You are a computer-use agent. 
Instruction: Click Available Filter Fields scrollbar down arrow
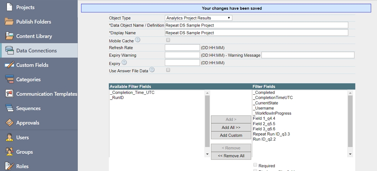pos(207,154)
